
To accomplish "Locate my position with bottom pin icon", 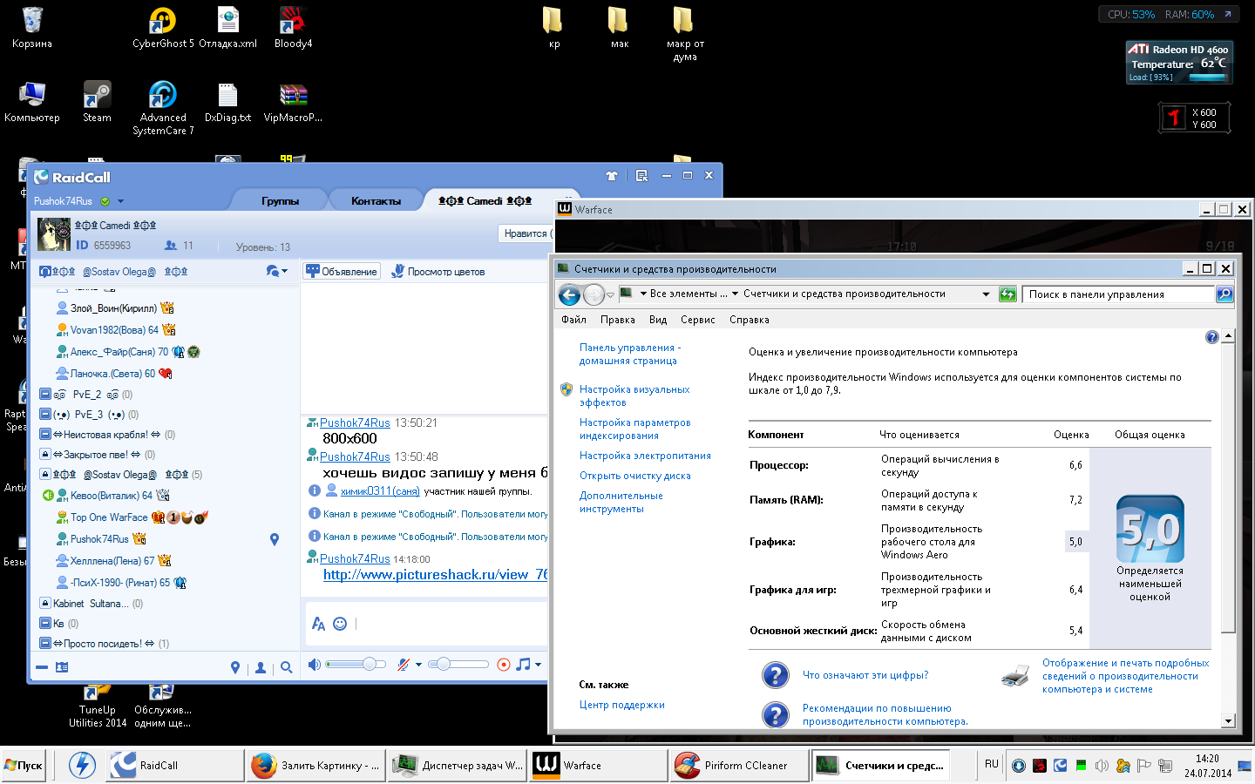I will tap(234, 668).
